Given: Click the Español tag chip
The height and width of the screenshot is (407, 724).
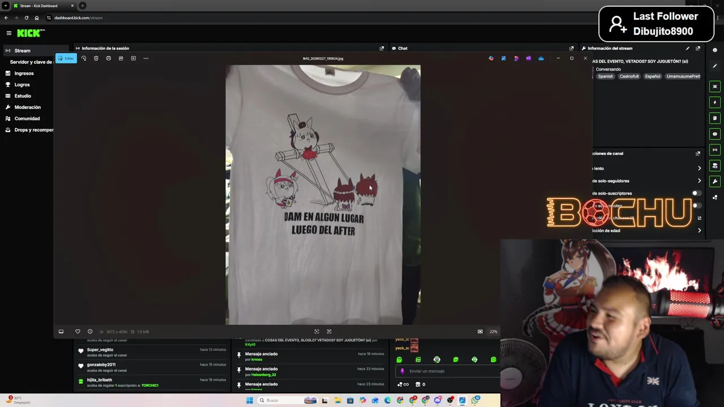Looking at the screenshot, I should click(x=653, y=76).
